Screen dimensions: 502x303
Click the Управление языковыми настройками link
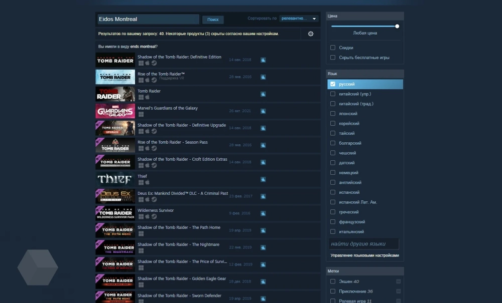[x=365, y=255]
